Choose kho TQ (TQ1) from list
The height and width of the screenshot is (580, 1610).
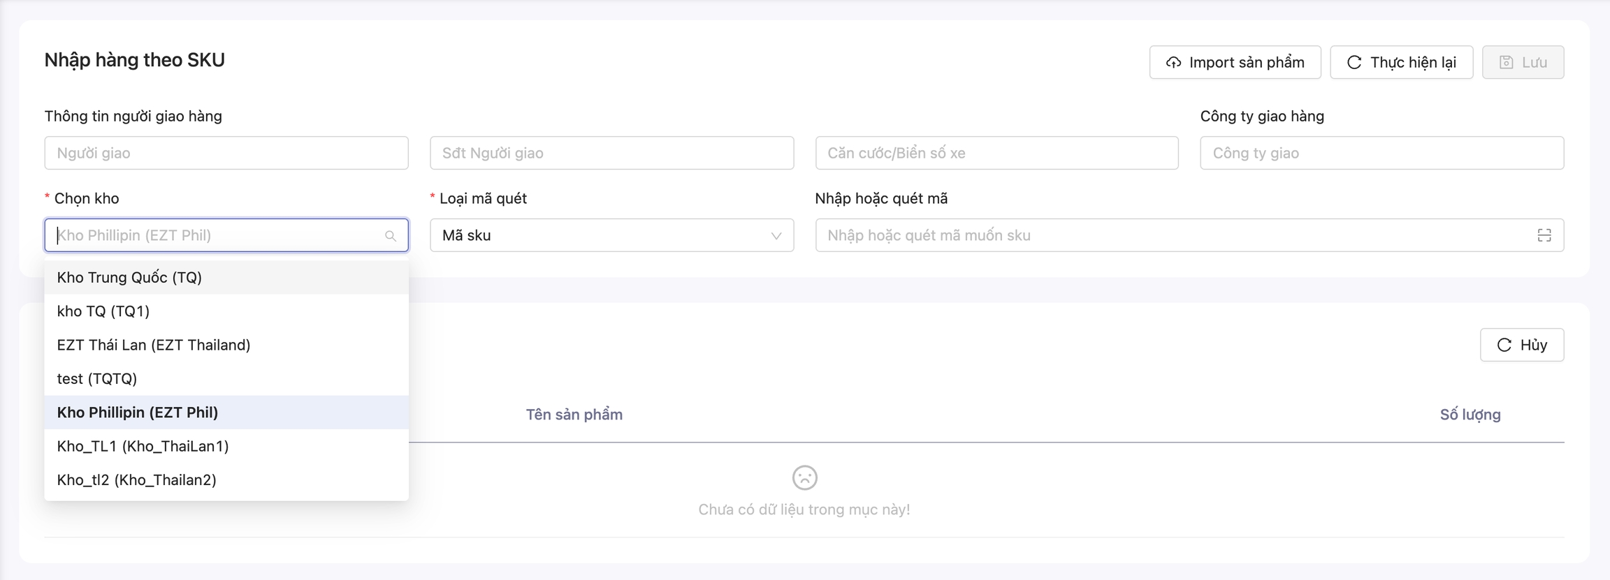103,311
